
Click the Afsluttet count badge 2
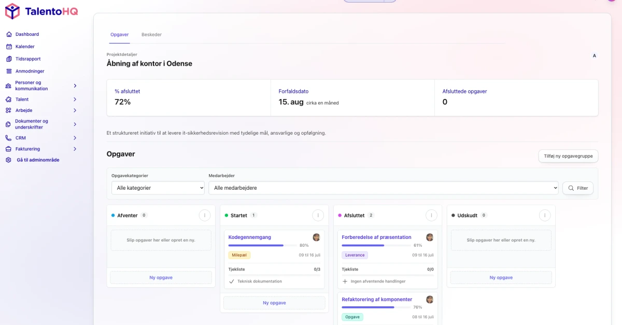pyautogui.click(x=371, y=215)
